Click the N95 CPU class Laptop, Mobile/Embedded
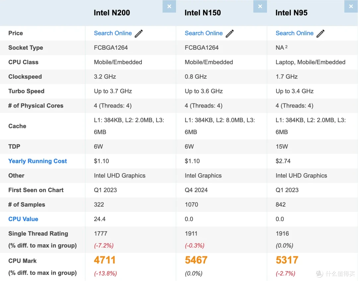Image resolution: width=358 pixels, height=281 pixels. (x=310, y=62)
